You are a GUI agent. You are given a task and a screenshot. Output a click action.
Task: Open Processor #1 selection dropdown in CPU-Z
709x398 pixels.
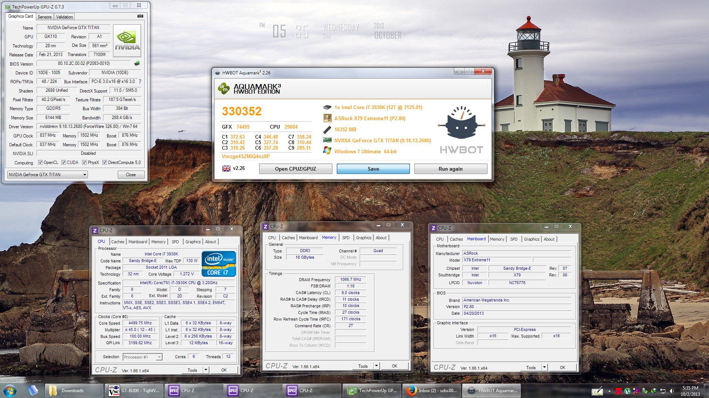(142, 357)
